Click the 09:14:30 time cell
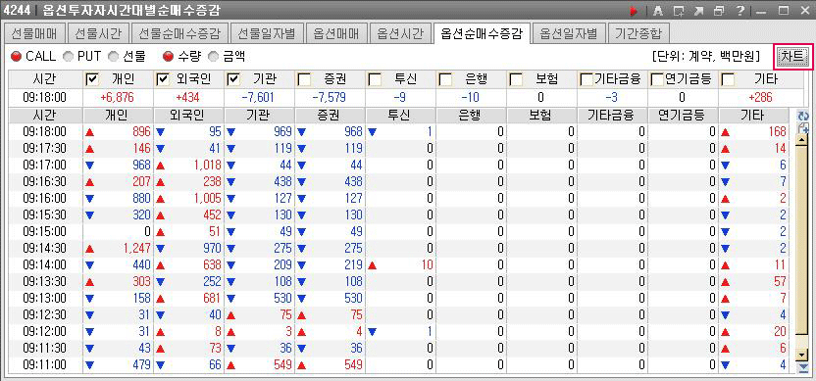This screenshot has height=381, width=816. pos(45,249)
